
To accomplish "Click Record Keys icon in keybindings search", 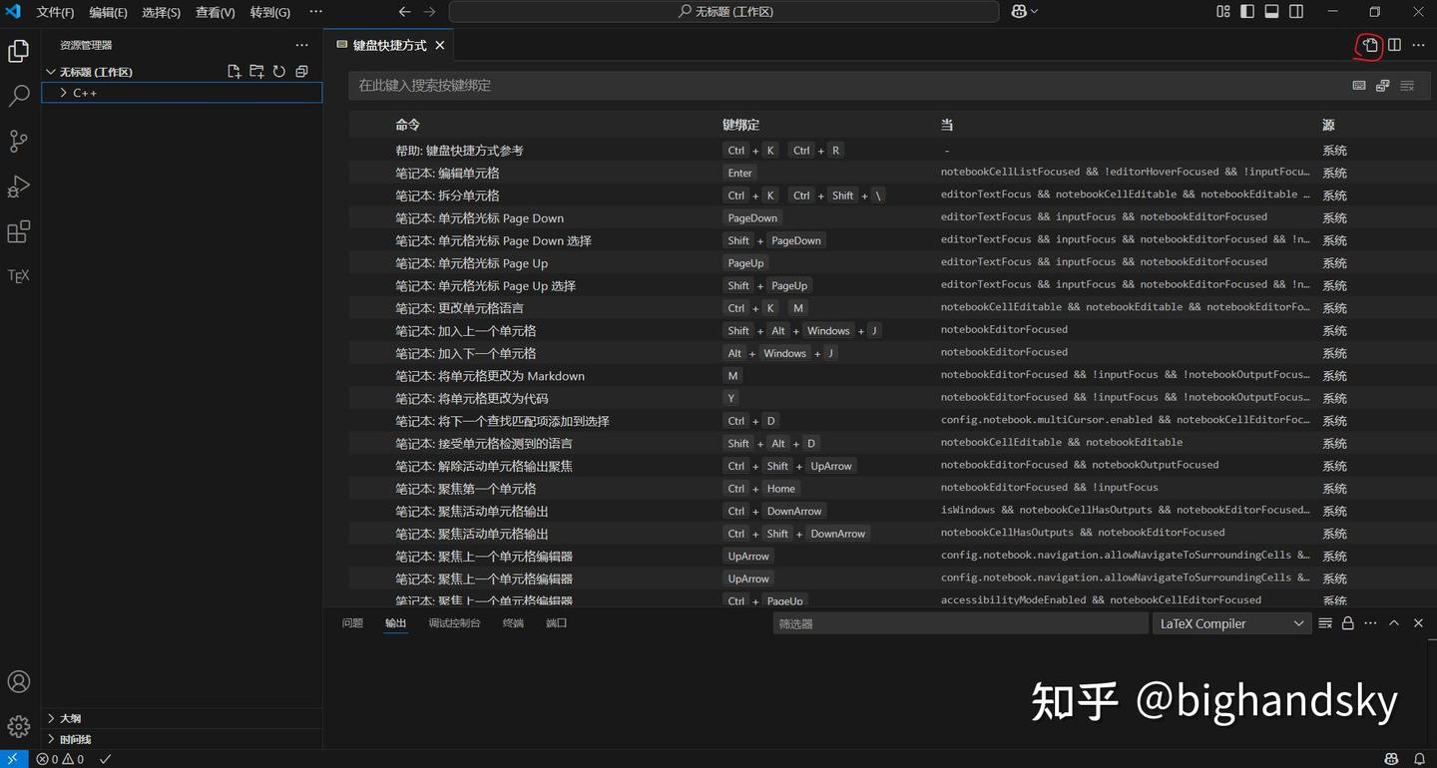I will (x=1359, y=86).
